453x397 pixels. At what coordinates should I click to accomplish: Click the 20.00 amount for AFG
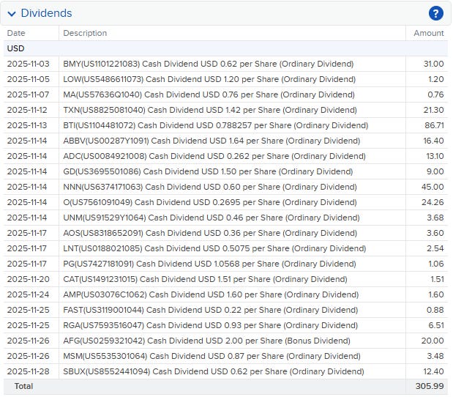[x=433, y=341]
